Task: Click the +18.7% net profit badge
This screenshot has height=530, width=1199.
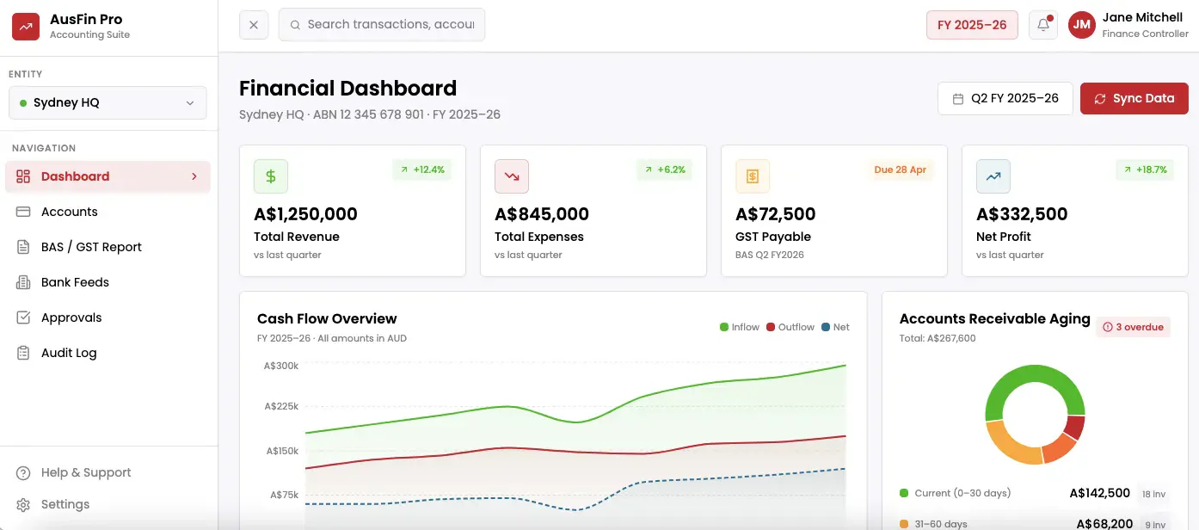Action: 1145,169
